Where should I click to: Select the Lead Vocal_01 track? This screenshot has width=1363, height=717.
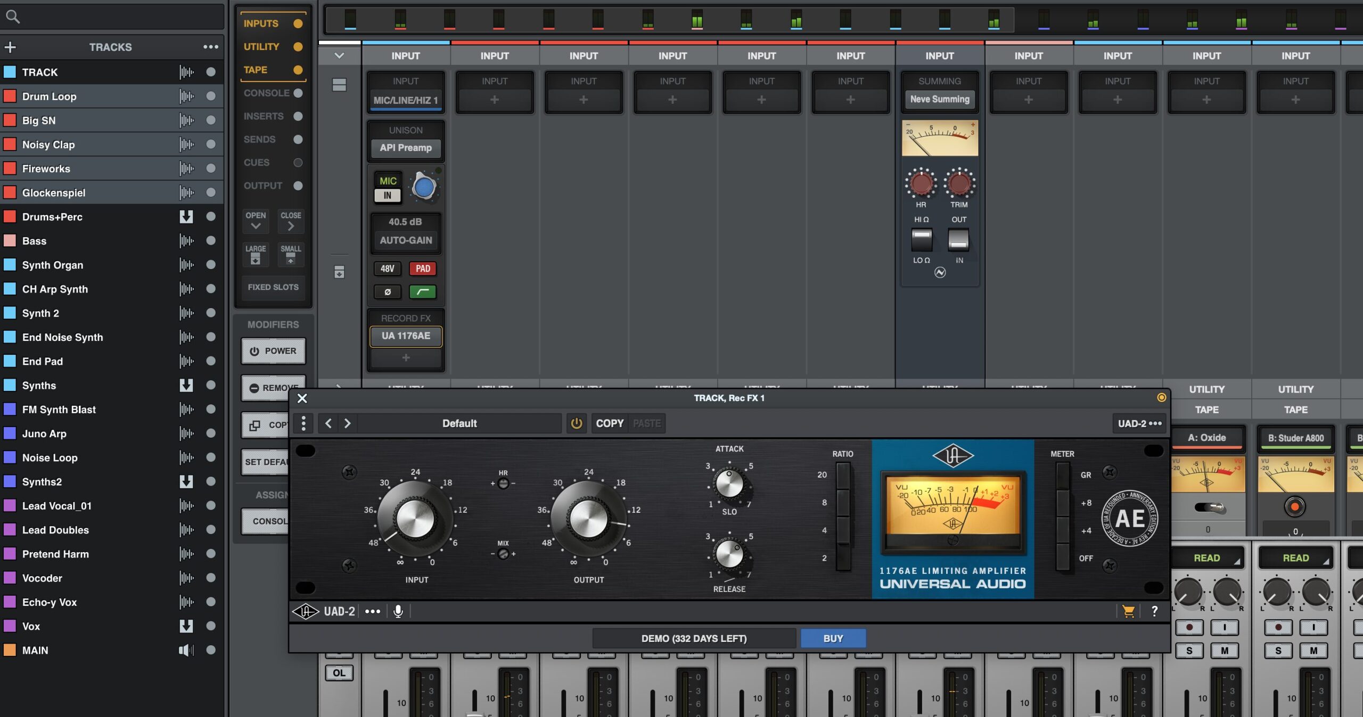[112, 506]
